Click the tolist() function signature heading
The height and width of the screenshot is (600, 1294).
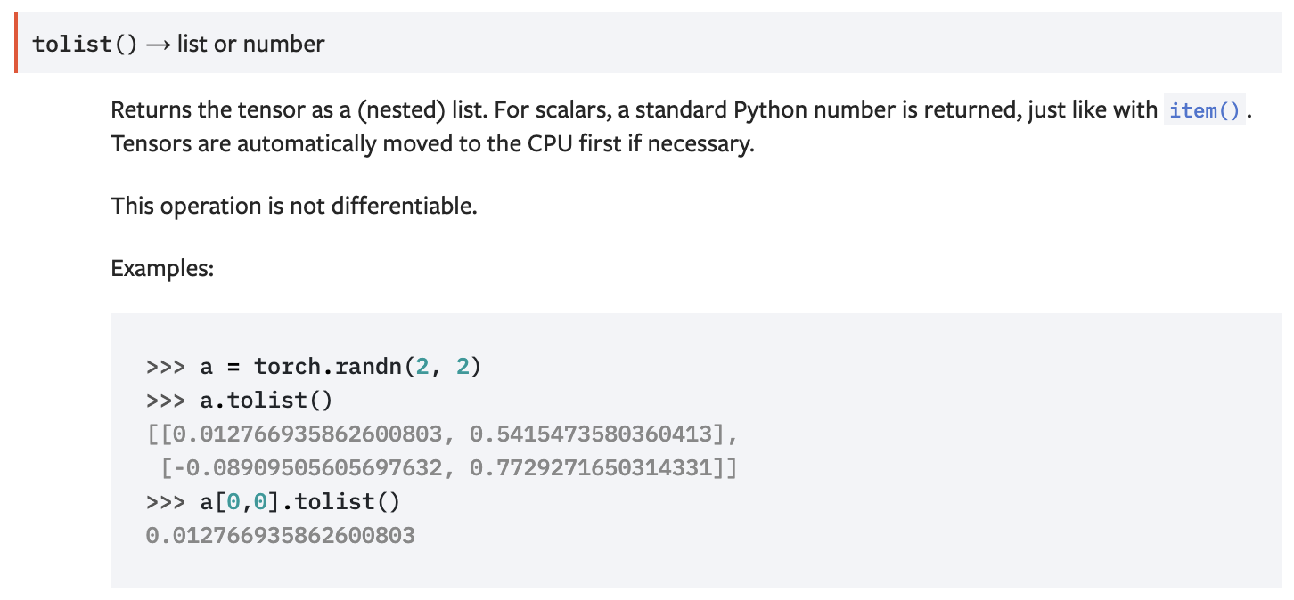coord(85,44)
